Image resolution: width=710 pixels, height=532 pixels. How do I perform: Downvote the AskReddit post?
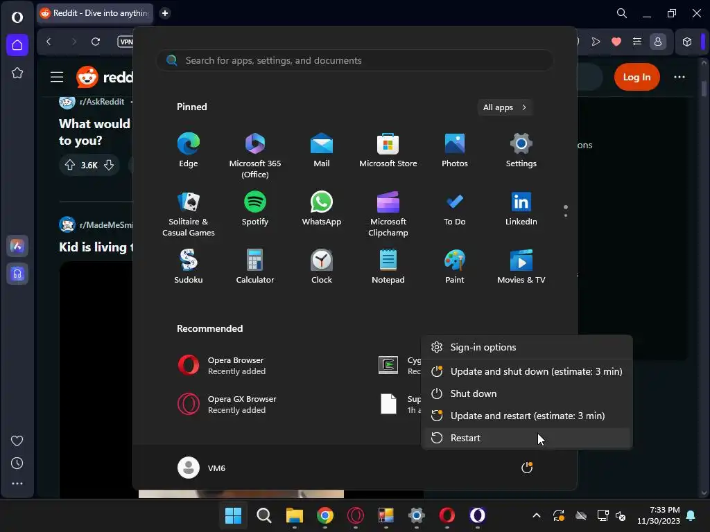click(x=109, y=165)
